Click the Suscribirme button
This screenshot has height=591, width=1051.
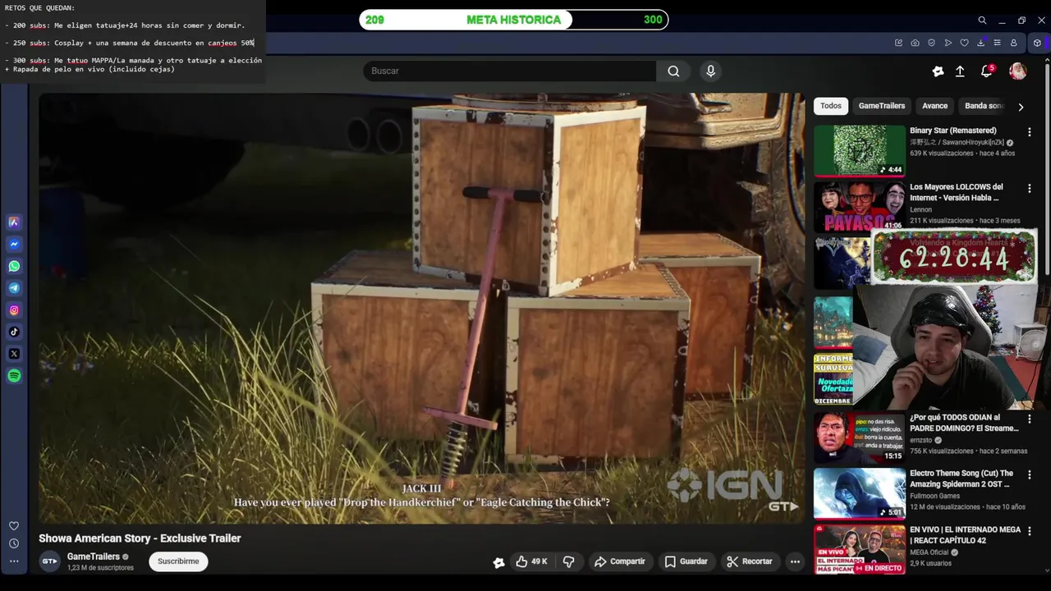[x=178, y=561]
